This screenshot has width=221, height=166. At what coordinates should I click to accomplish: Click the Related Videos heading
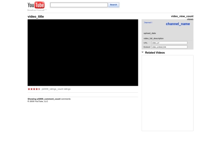pyautogui.click(x=155, y=52)
